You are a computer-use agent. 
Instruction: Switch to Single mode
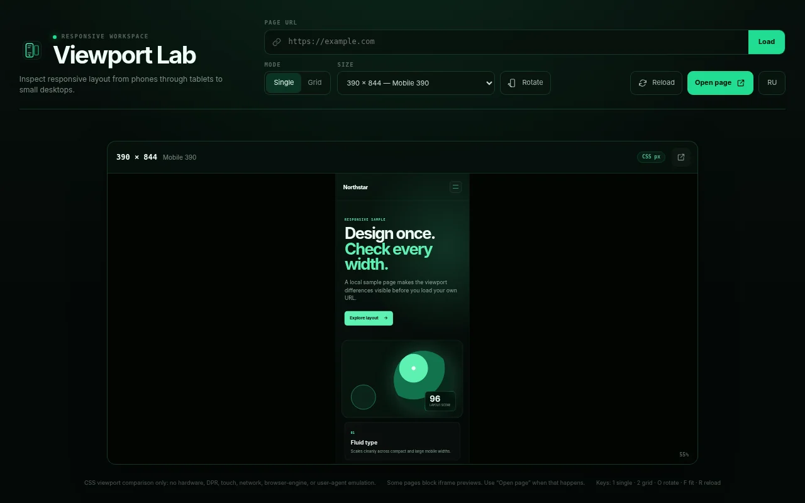pos(284,83)
